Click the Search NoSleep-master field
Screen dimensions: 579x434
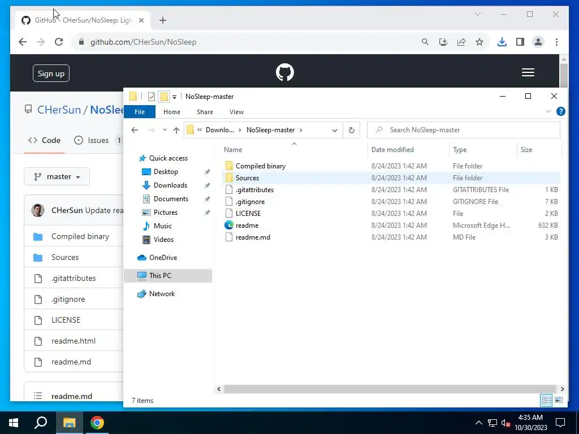[464, 130]
